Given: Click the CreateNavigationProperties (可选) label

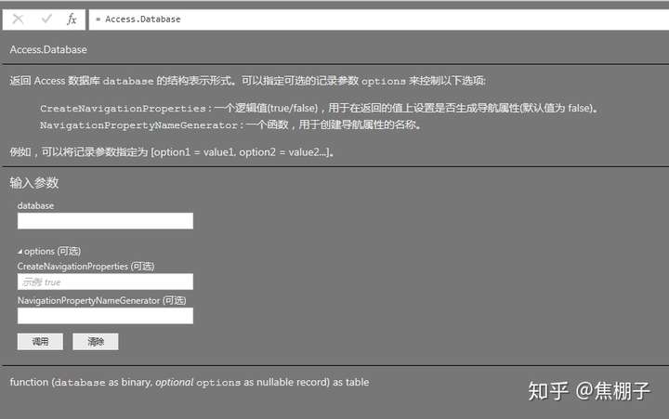Looking at the screenshot, I should pyautogui.click(x=85, y=267).
